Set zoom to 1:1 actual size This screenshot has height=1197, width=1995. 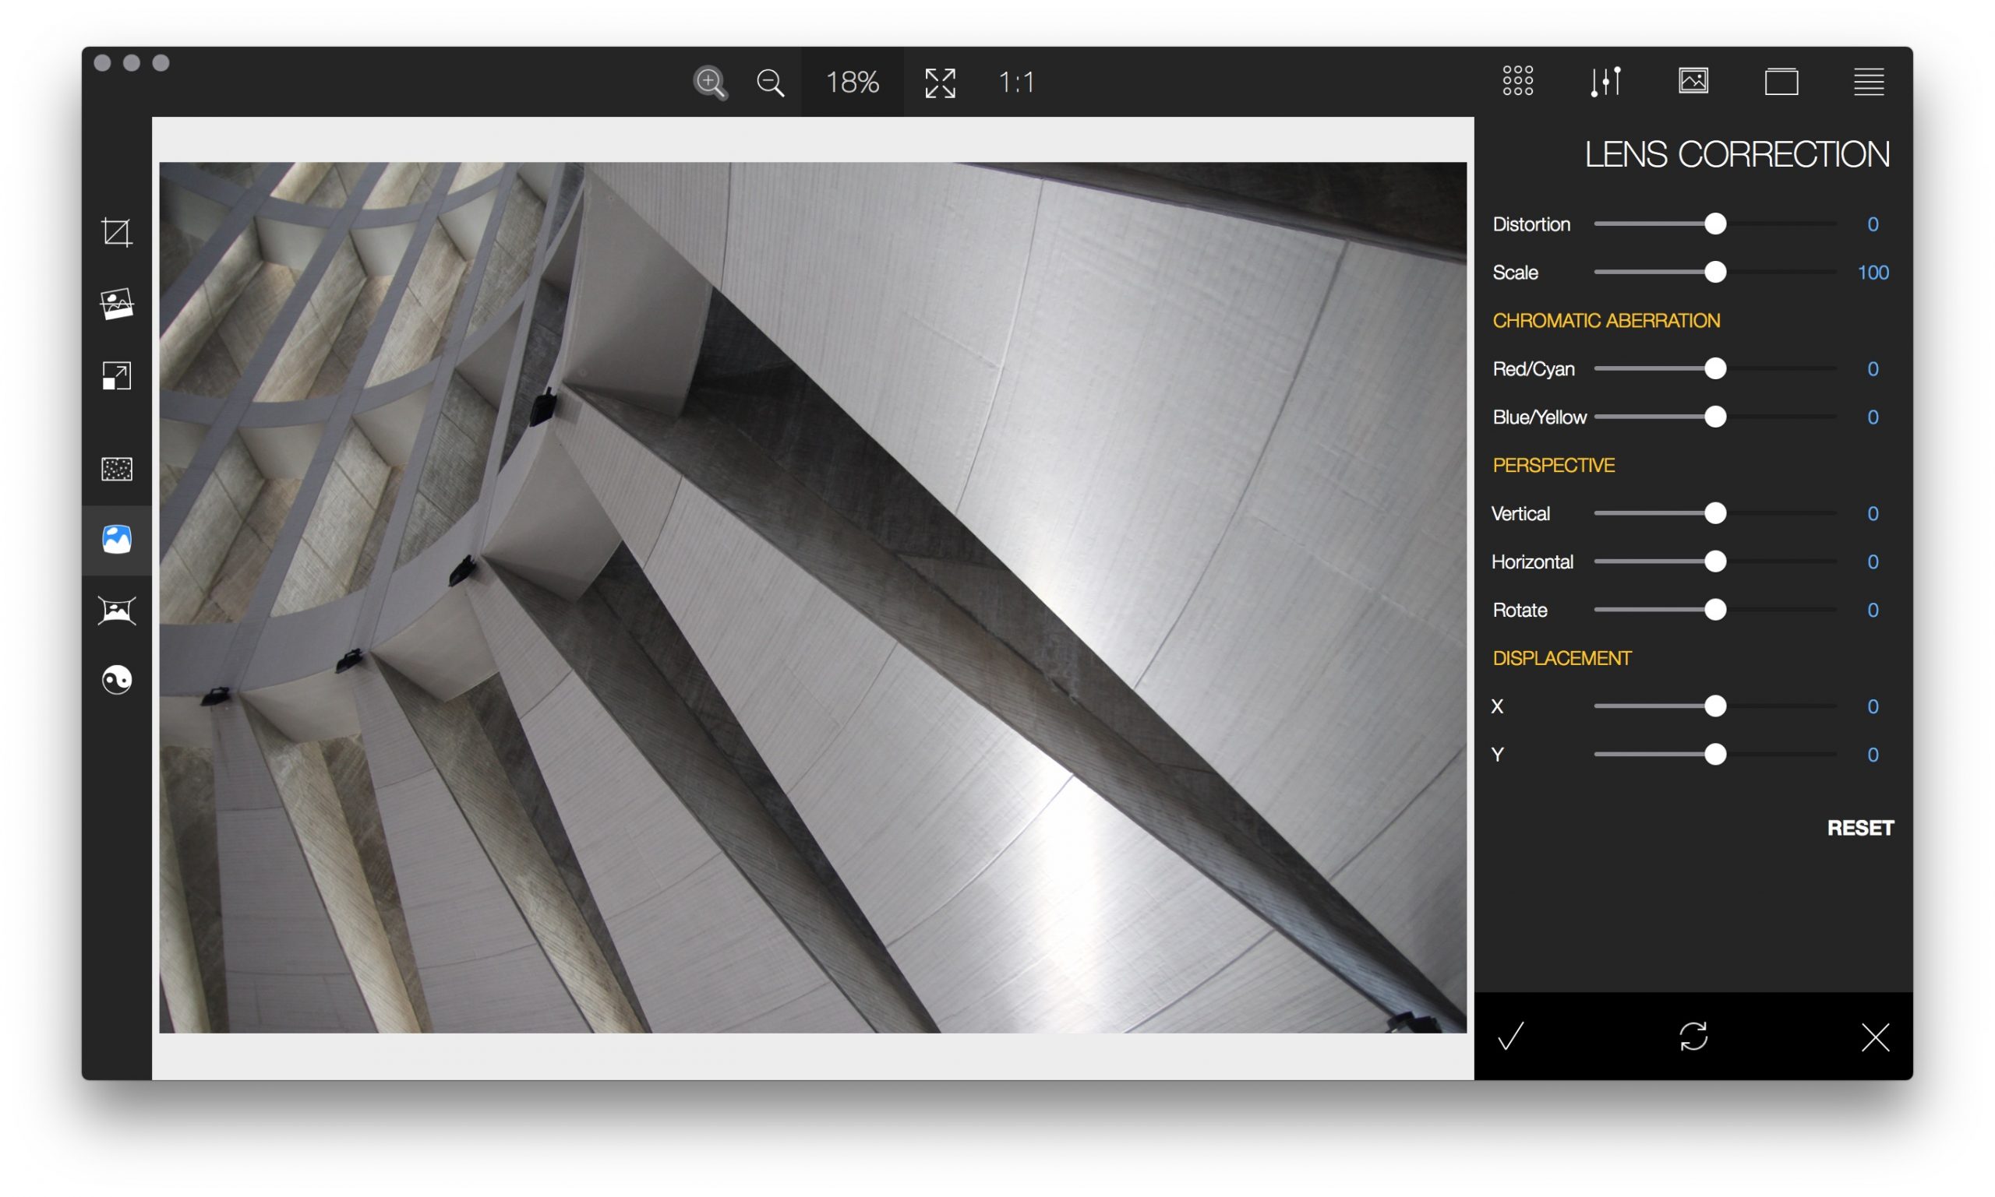pyautogui.click(x=1016, y=83)
